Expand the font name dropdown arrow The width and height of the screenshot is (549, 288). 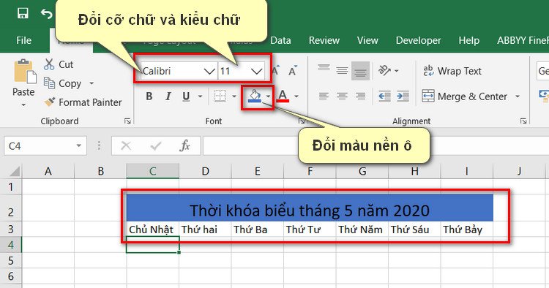click(x=209, y=72)
